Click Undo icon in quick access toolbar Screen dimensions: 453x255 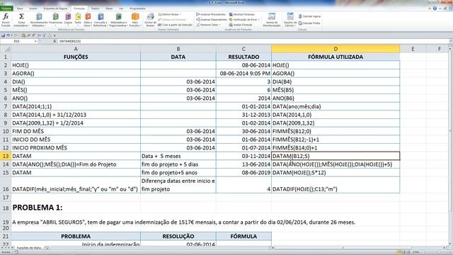[8, 35]
